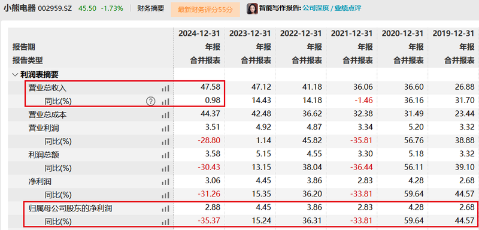Click chart icon for 利润总额 row
Screen dimensions: 479x230
click(x=165, y=155)
